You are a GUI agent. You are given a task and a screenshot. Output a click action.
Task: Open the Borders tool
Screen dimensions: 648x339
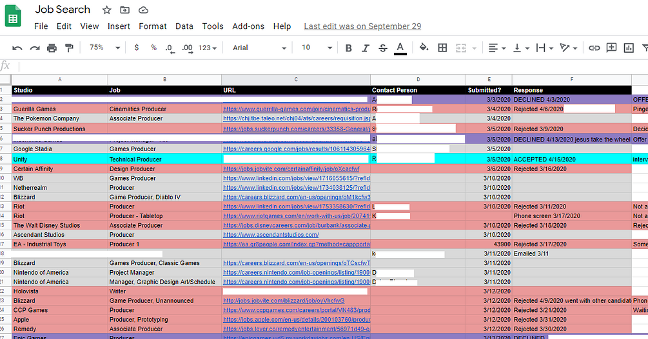click(x=442, y=48)
